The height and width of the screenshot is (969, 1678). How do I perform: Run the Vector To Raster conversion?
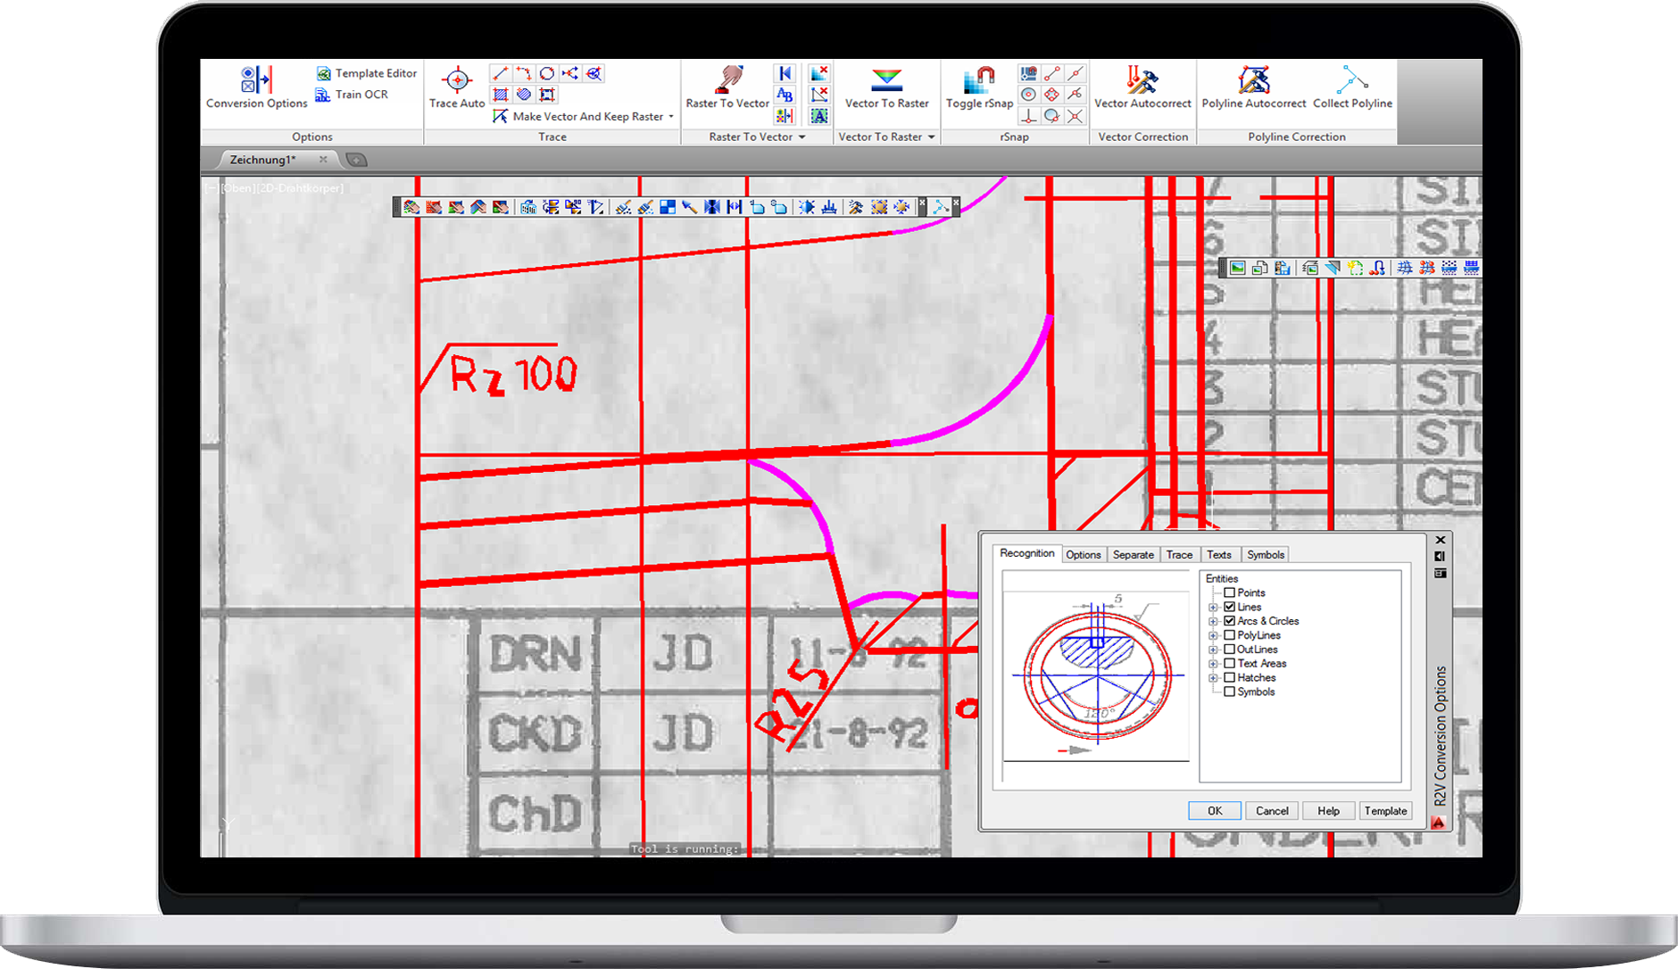pos(886,87)
